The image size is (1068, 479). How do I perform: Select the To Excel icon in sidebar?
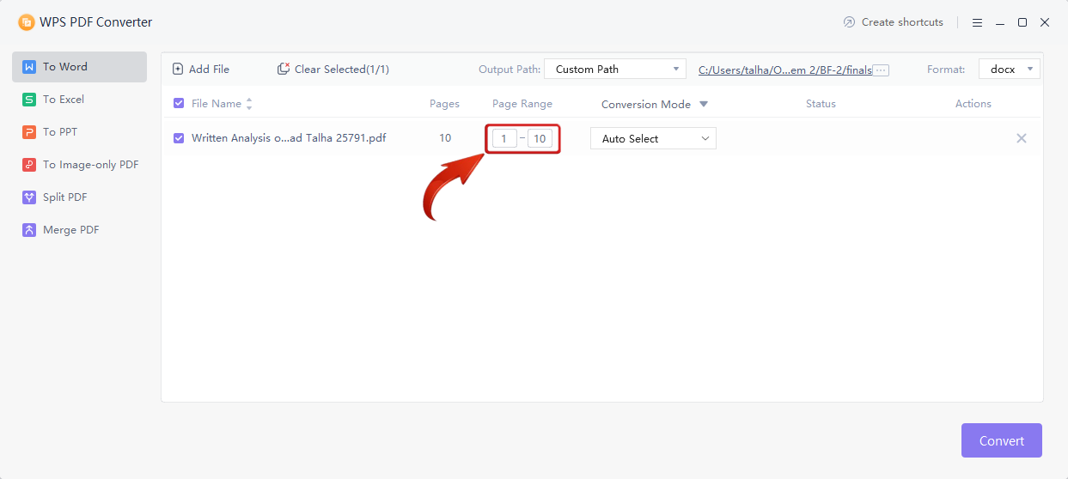pyautogui.click(x=28, y=100)
